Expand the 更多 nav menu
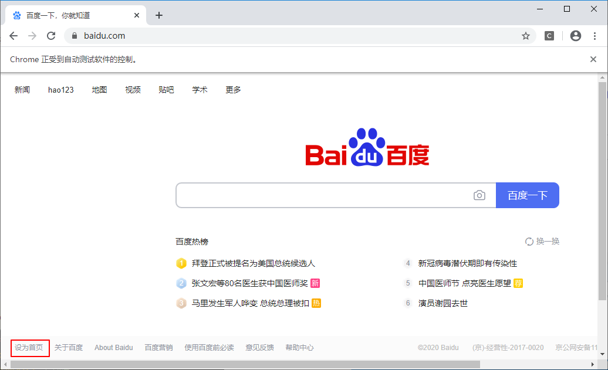The width and height of the screenshot is (608, 370). coord(233,90)
